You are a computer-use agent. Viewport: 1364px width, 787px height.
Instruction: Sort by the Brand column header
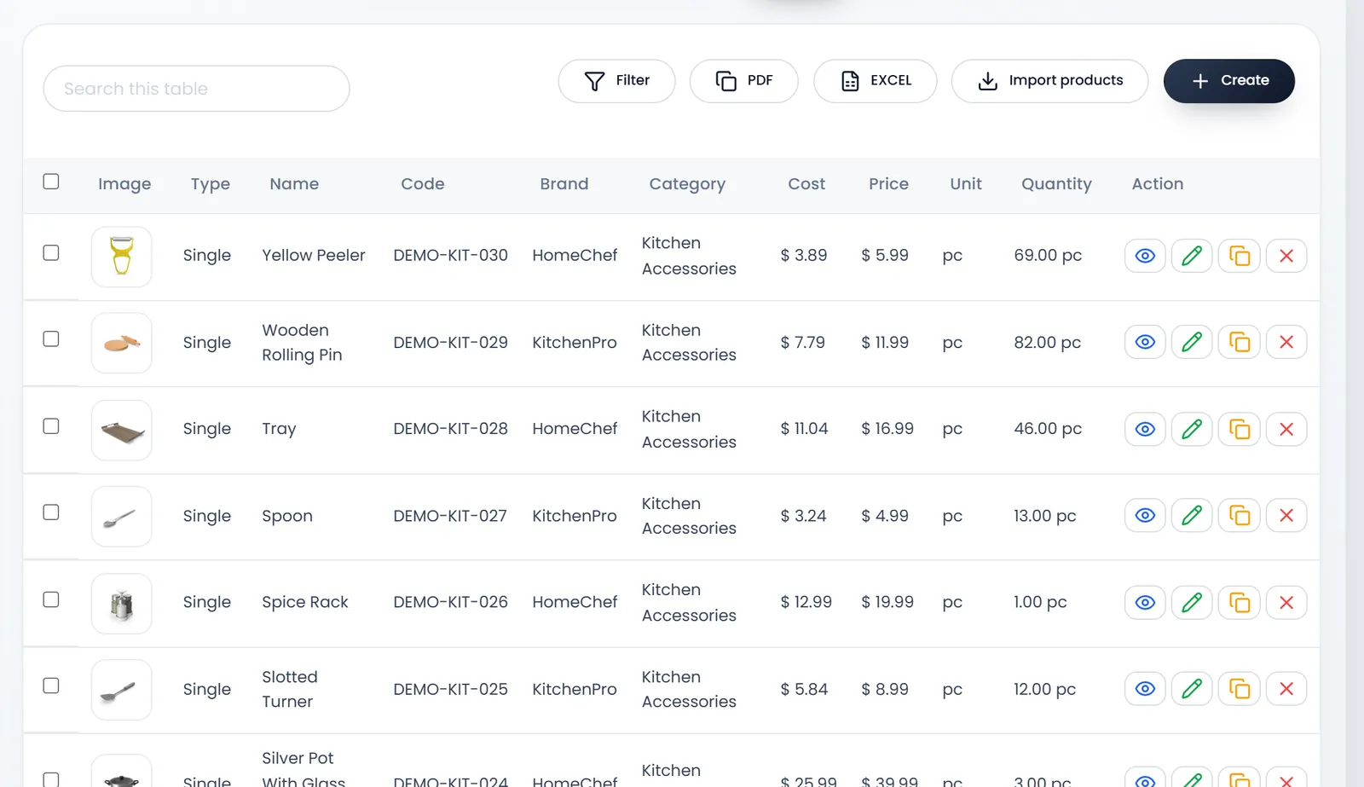pyautogui.click(x=564, y=184)
